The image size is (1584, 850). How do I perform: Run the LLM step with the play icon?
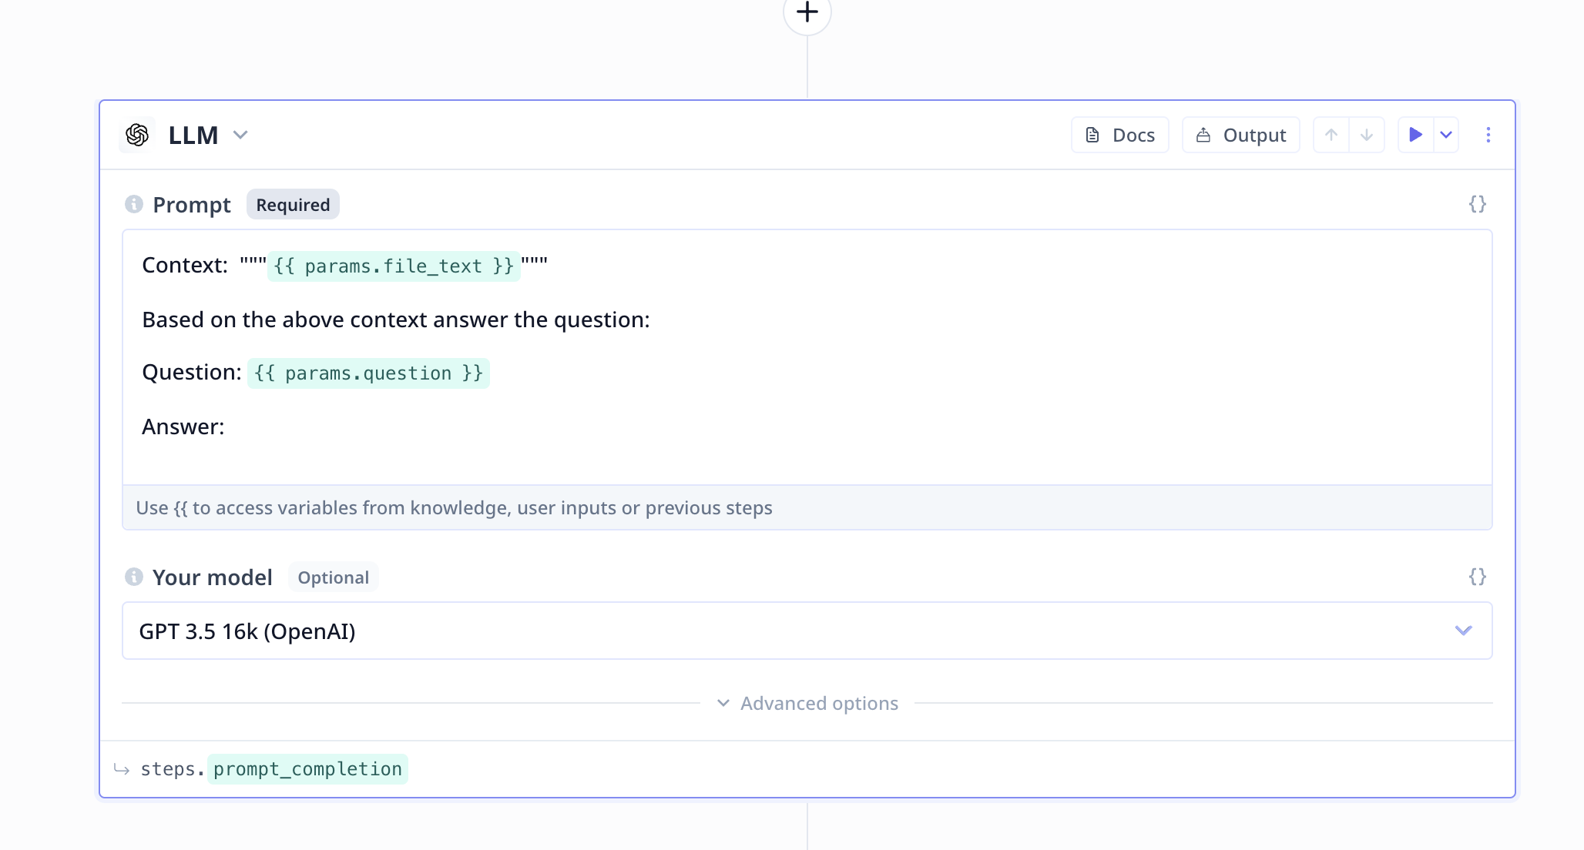click(1415, 135)
